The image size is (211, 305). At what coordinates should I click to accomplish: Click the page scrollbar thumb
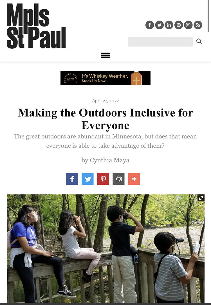coord(208,16)
